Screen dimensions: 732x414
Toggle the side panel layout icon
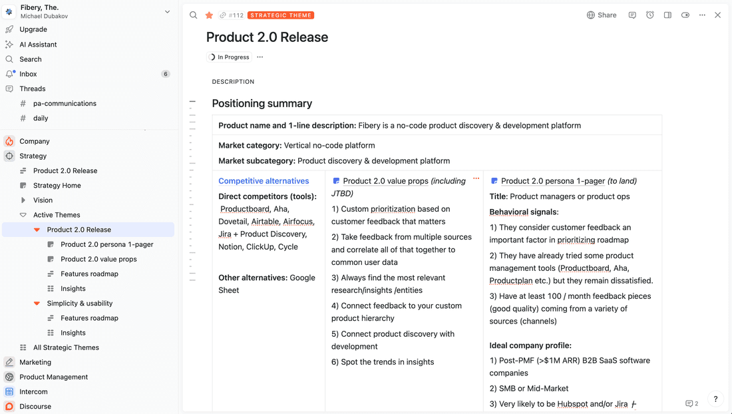click(667, 15)
